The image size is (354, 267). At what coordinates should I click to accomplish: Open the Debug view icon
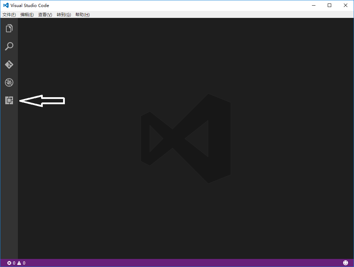[9, 82]
